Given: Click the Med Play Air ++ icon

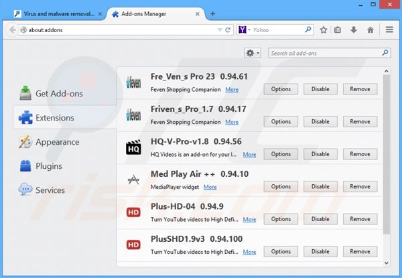Looking at the screenshot, I should (133, 180).
